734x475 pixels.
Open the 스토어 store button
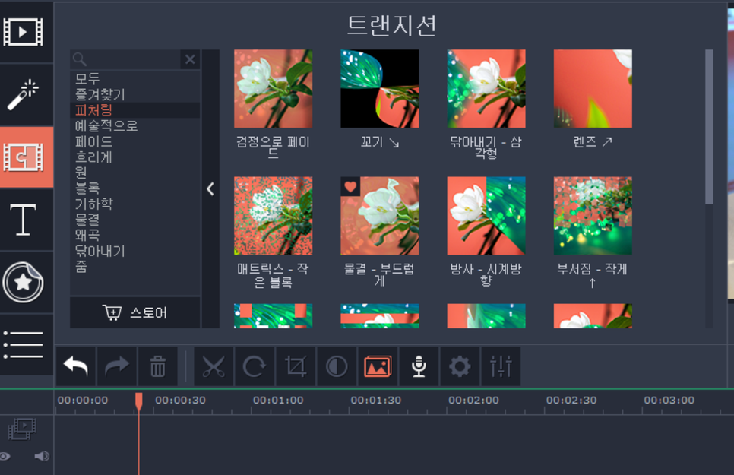tap(134, 312)
